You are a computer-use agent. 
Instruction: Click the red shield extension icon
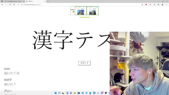coord(146,4)
